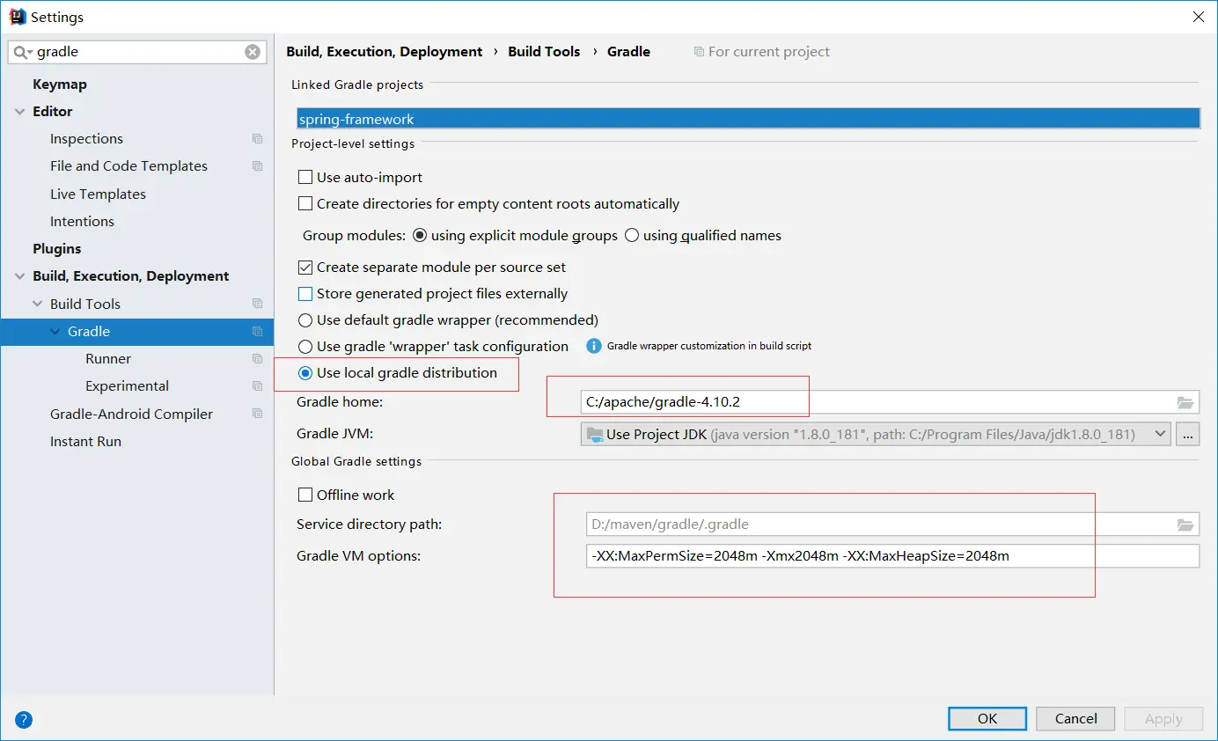The image size is (1218, 741).
Task: Click the Gradle breadcrumb in header
Action: point(628,52)
